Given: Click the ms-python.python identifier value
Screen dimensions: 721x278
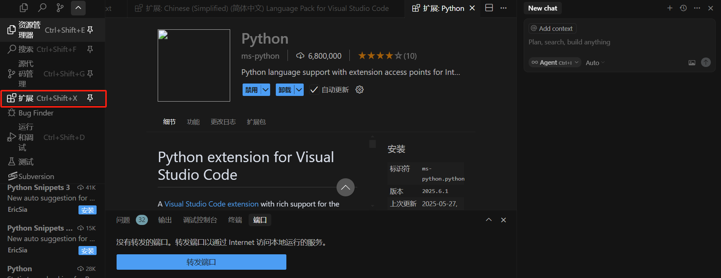Looking at the screenshot, I should (x=443, y=174).
